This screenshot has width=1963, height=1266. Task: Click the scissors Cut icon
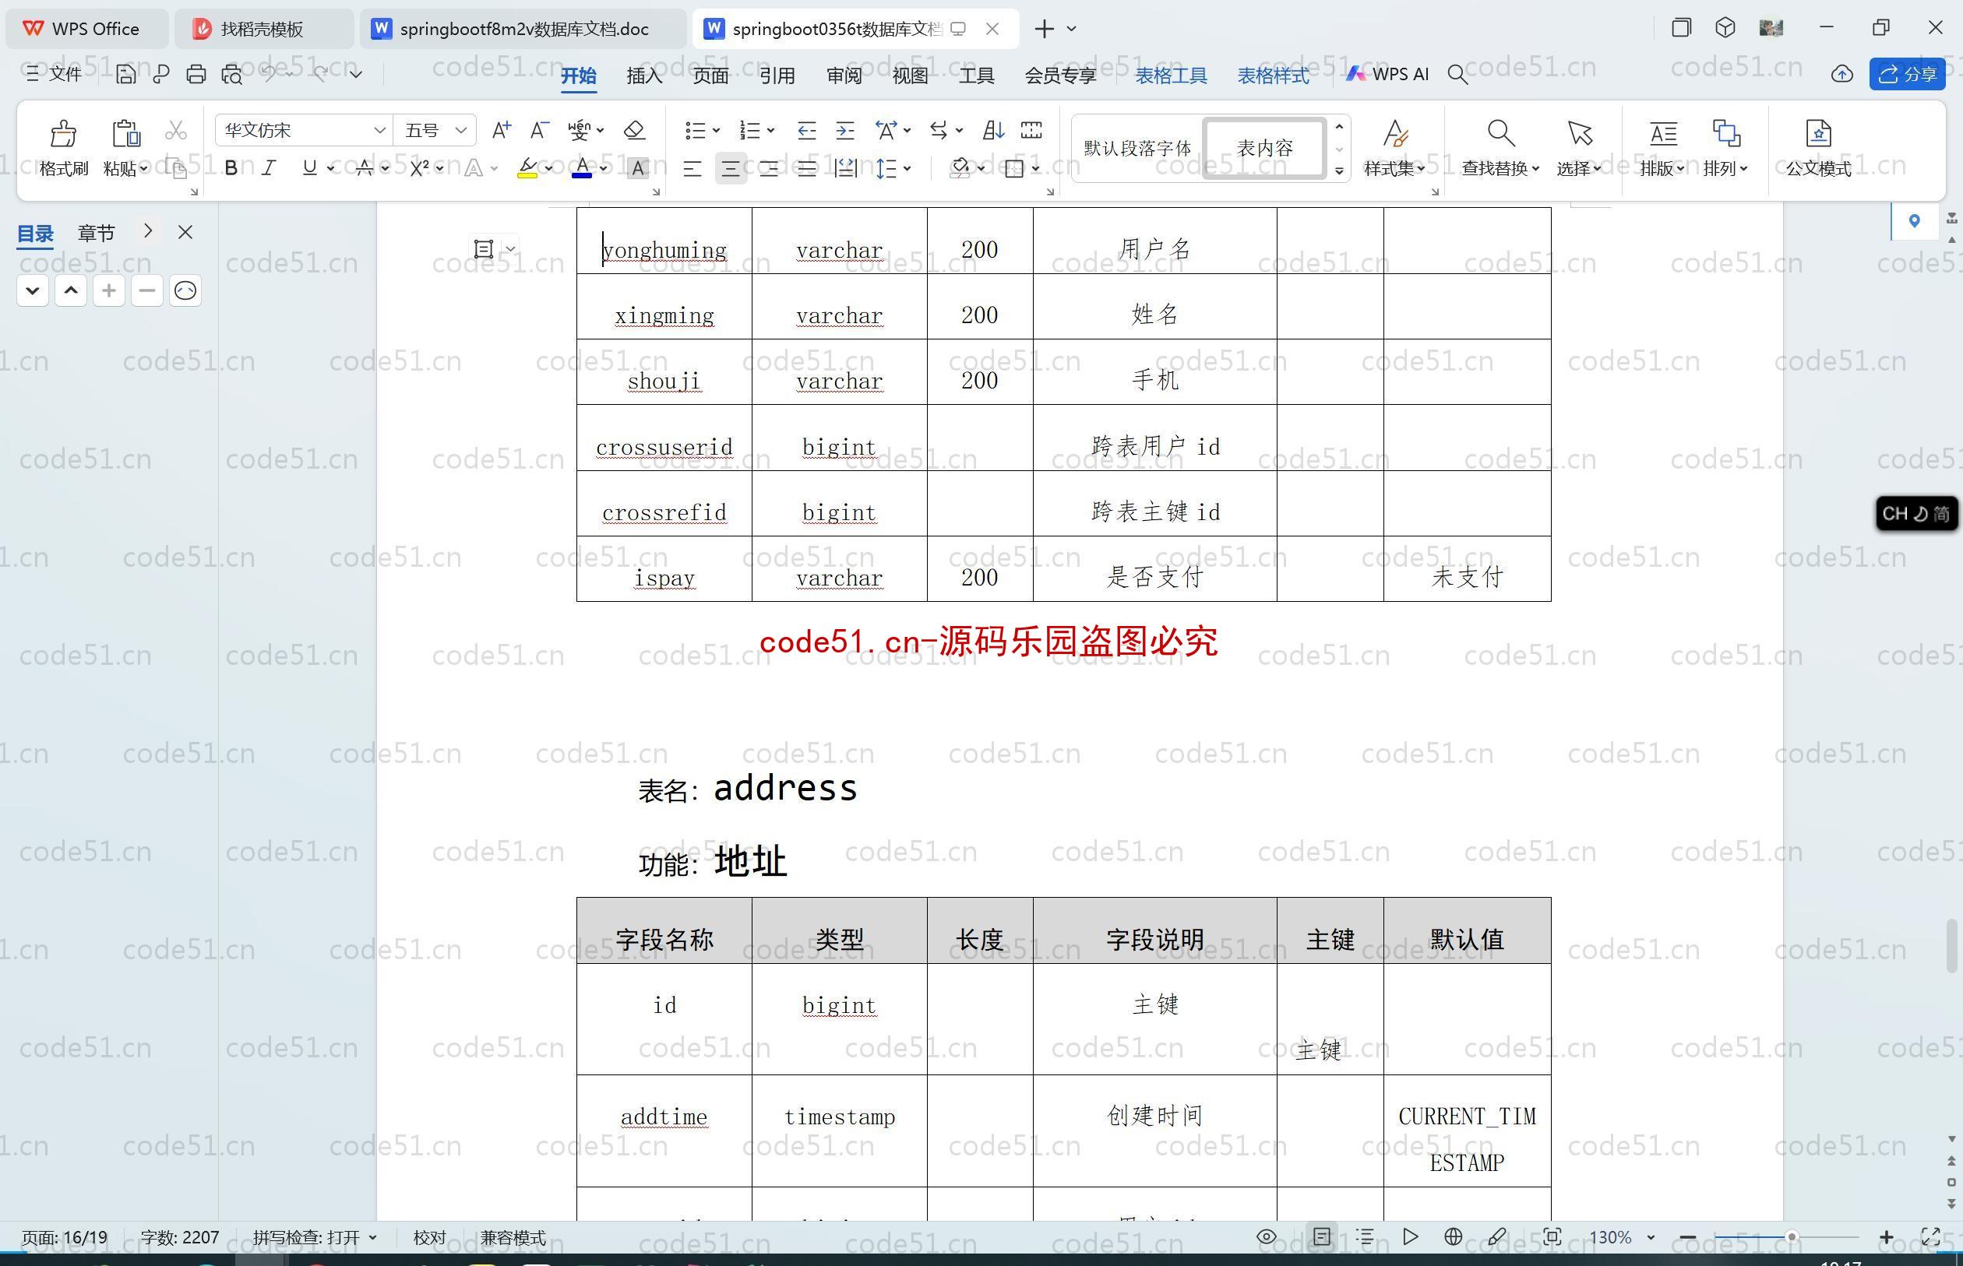[x=176, y=130]
